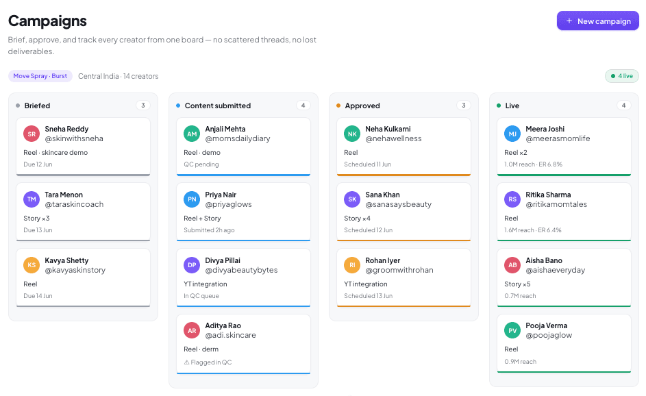Click the 0.9M reach stat

521,361
